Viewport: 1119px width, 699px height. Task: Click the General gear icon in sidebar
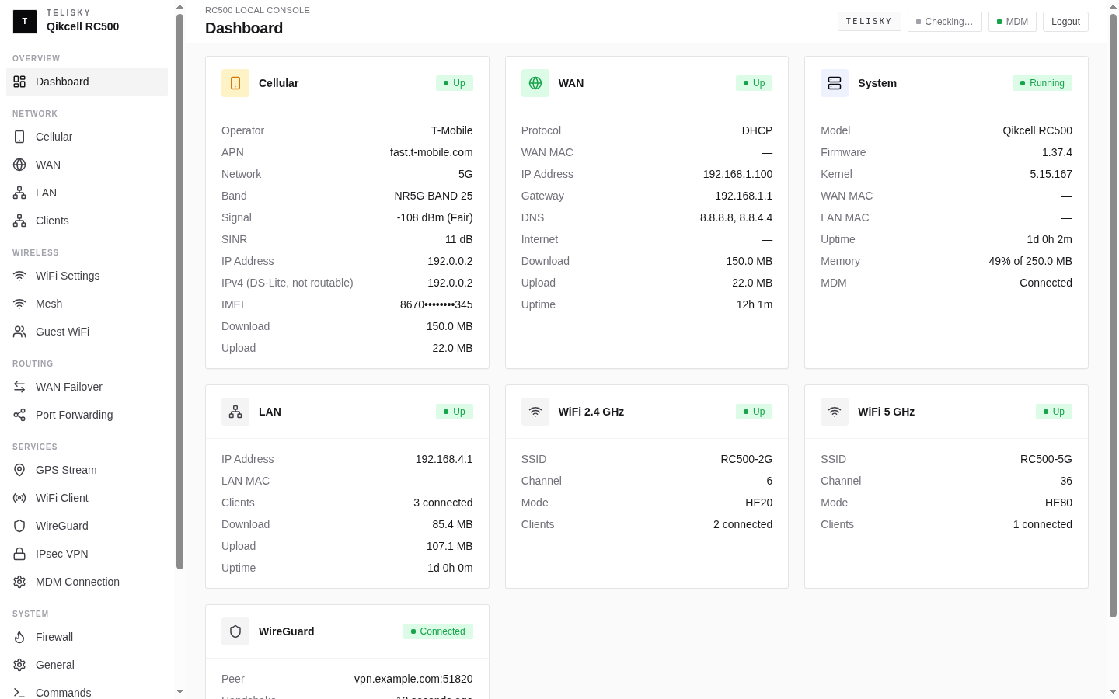pos(19,665)
